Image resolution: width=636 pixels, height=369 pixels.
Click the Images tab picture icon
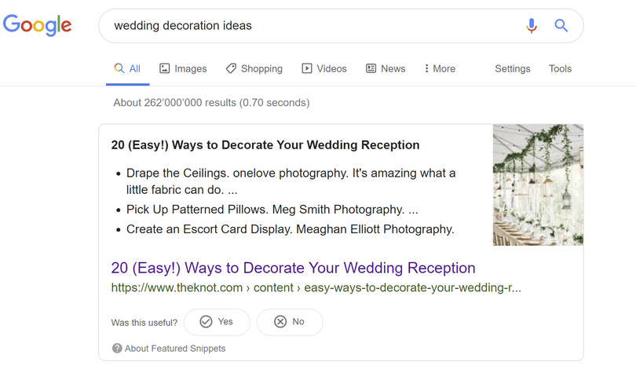tap(164, 68)
